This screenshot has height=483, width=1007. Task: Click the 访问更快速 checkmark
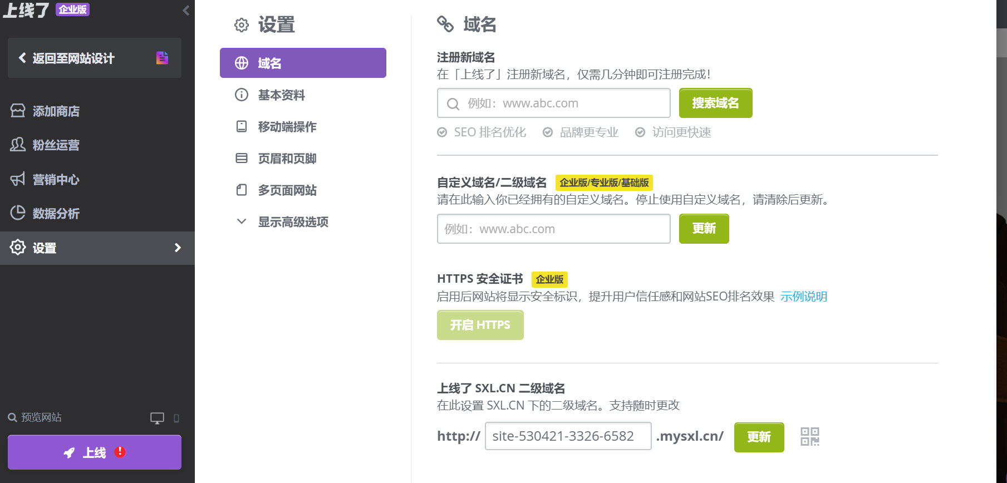pyautogui.click(x=640, y=132)
